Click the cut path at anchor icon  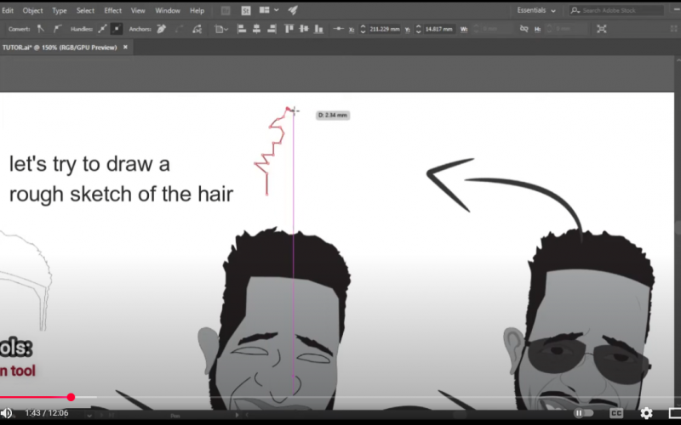click(x=197, y=28)
